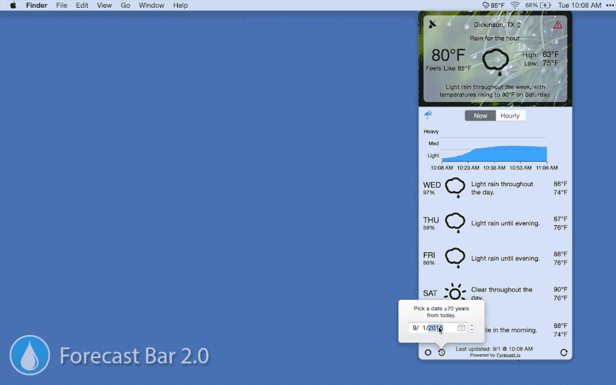Click the blue precipitation intensity graph
Image resolution: width=616 pixels, height=385 pixels.
click(494, 153)
